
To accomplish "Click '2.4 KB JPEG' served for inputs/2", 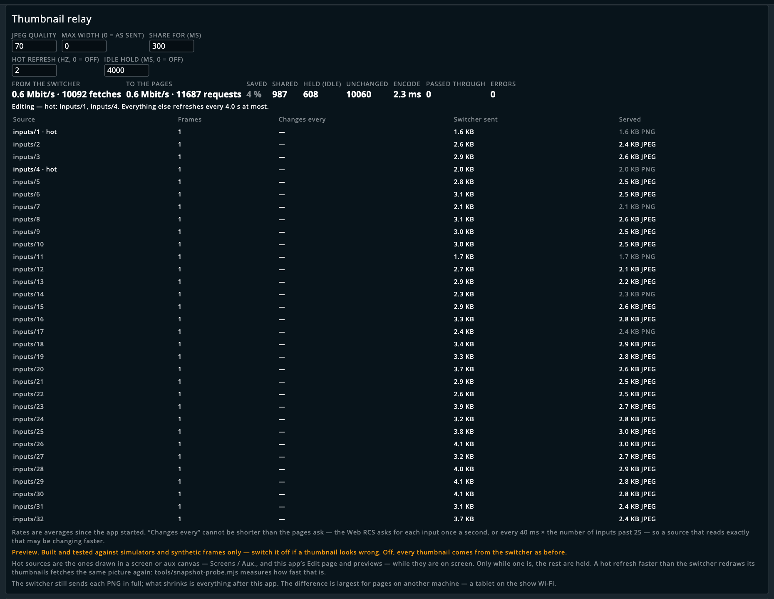I will (x=637, y=144).
